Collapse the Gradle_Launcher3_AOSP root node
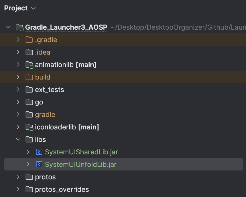 [x=8, y=27]
